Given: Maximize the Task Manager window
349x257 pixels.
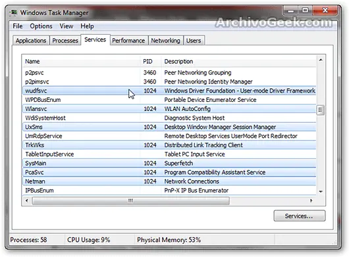Looking at the screenshot, I should [x=305, y=11].
